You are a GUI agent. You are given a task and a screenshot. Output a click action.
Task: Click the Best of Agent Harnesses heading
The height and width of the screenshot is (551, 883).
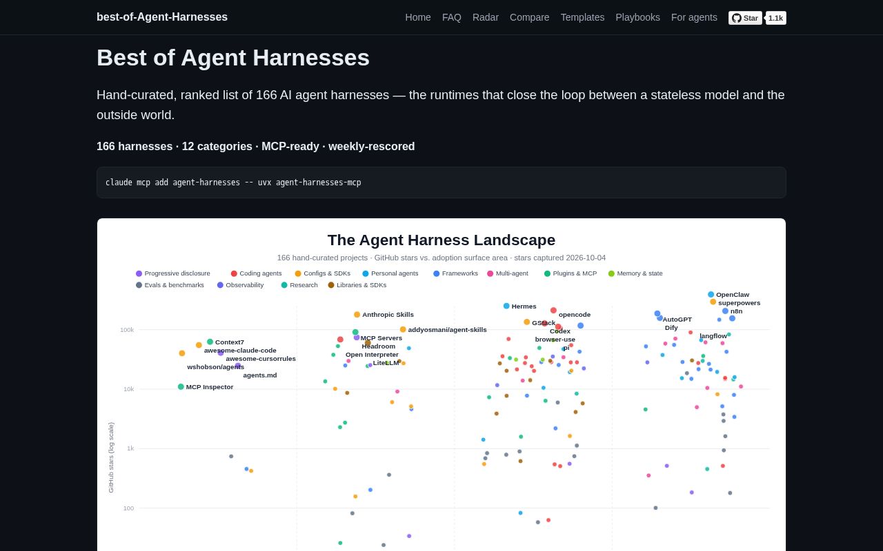point(233,57)
